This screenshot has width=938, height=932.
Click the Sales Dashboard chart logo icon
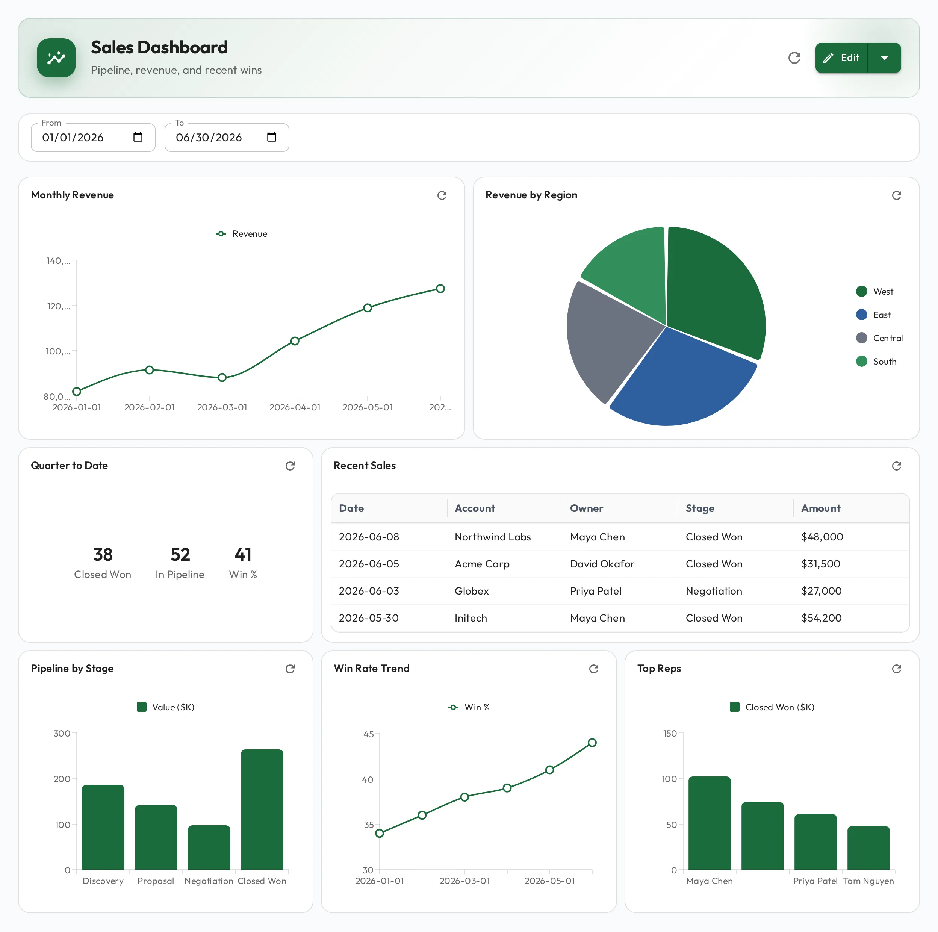[x=56, y=58]
